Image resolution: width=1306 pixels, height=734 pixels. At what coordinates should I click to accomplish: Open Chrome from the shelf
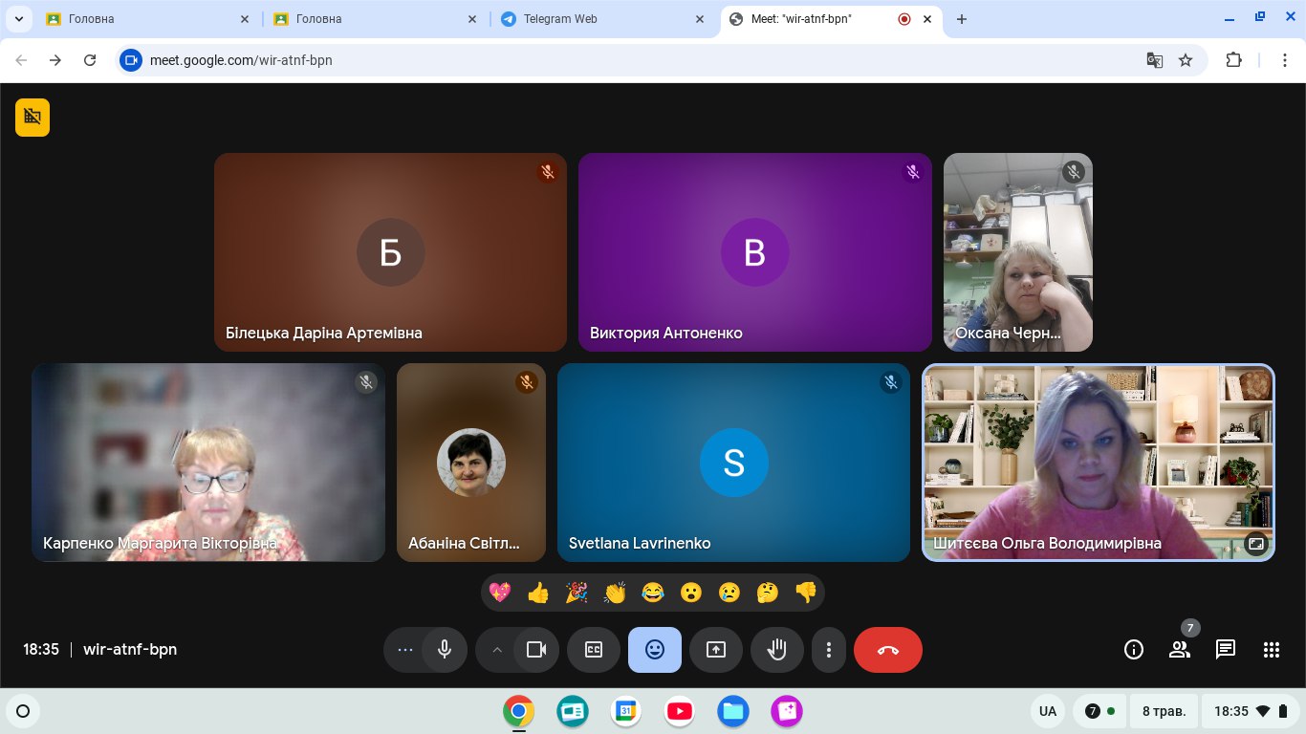518,711
